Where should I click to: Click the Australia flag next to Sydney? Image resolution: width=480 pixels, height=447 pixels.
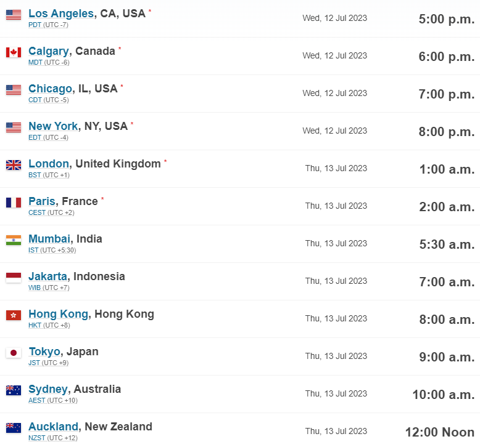tap(14, 390)
